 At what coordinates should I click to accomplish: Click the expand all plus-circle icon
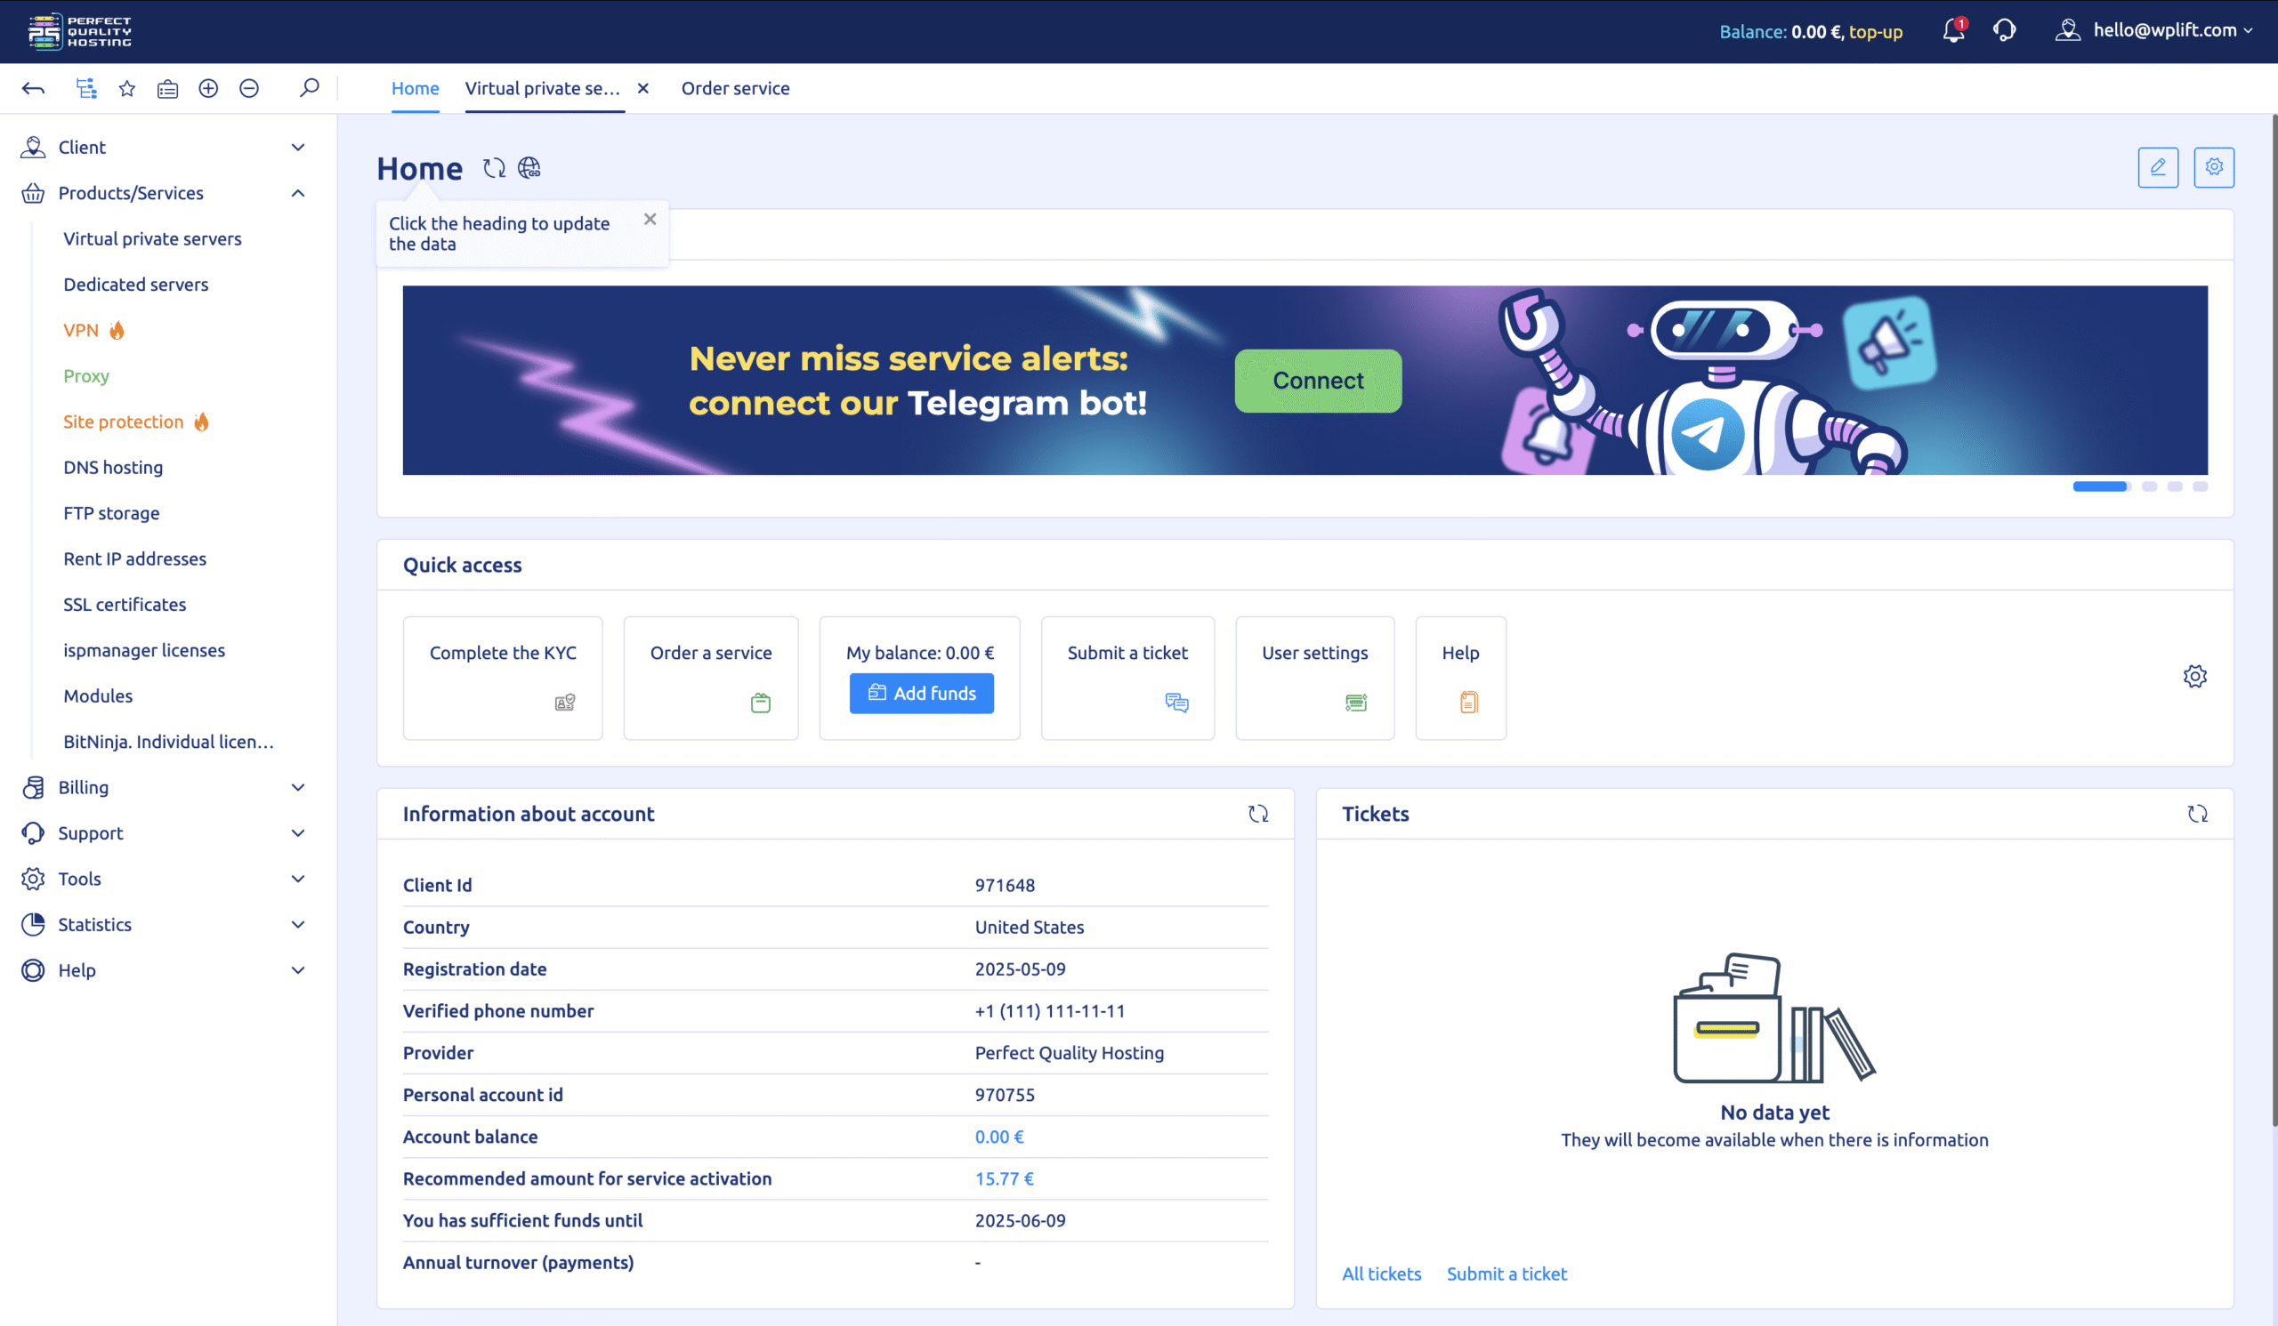pos(208,89)
